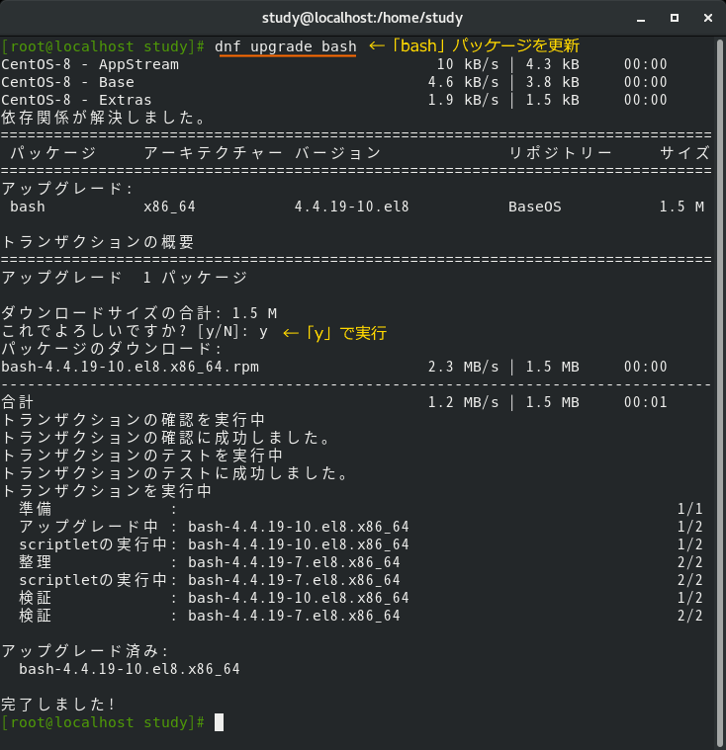Click bash-4.4.19-10.el8.x86_64 under アップグレード済み
Screen dimensions: 726x750
[130, 669]
